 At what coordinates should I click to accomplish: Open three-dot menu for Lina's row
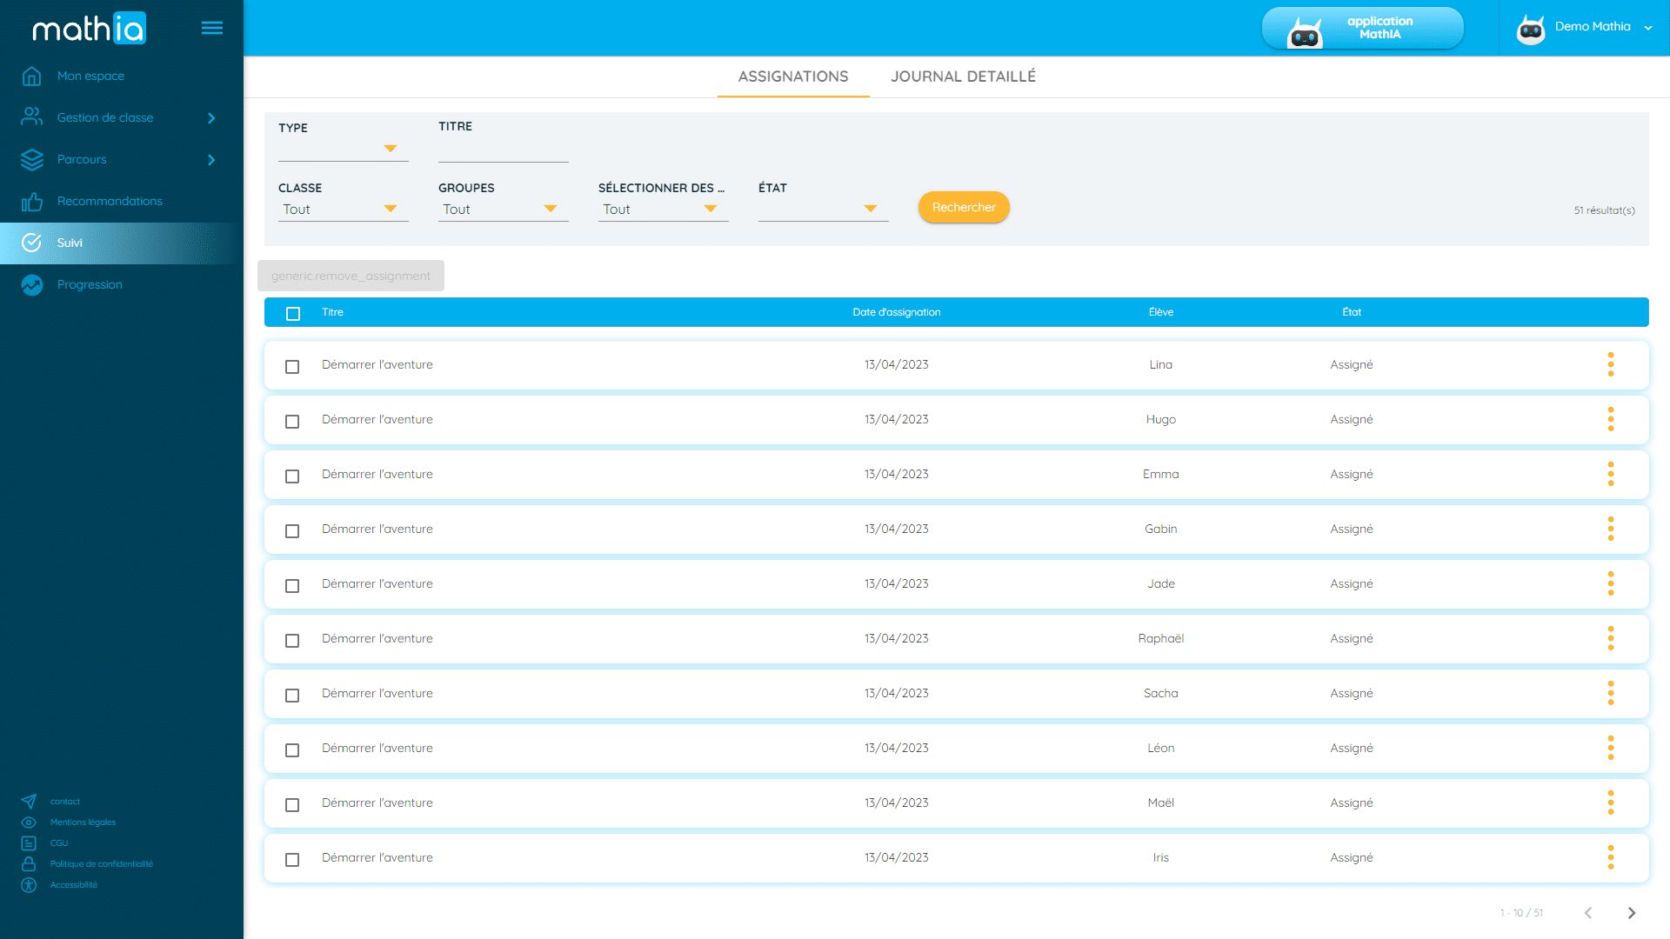[1610, 364]
